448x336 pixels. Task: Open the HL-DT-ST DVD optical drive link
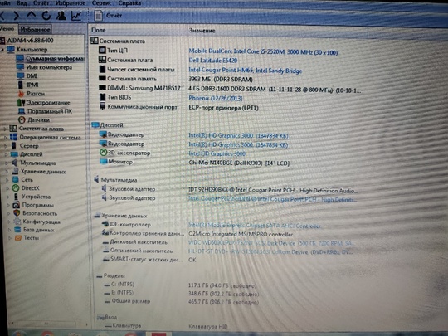tap(270, 251)
